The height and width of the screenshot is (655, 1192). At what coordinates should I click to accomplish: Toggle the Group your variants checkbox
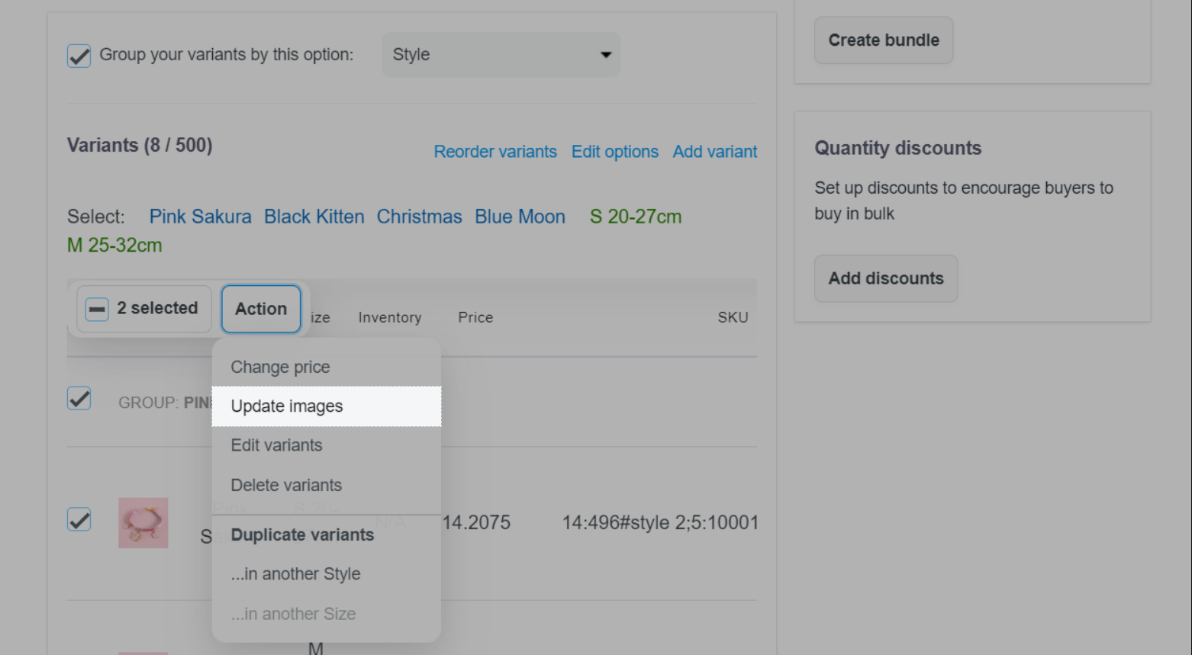click(x=79, y=56)
